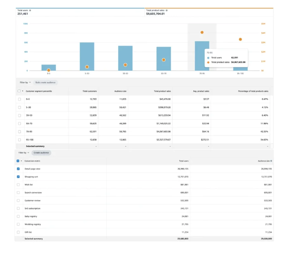Select the 70-95 segment row checkbox
295x253 pixels.
coord(19,132)
